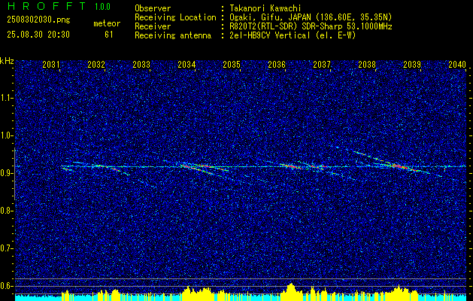The height and width of the screenshot is (301, 473).
Task: Click the gray vertical bar beside 0.9 kHz
Action: 15,174
